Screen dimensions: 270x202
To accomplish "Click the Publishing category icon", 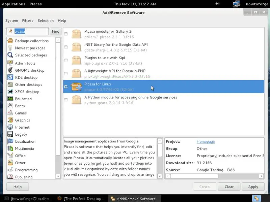I will pos(10,176).
